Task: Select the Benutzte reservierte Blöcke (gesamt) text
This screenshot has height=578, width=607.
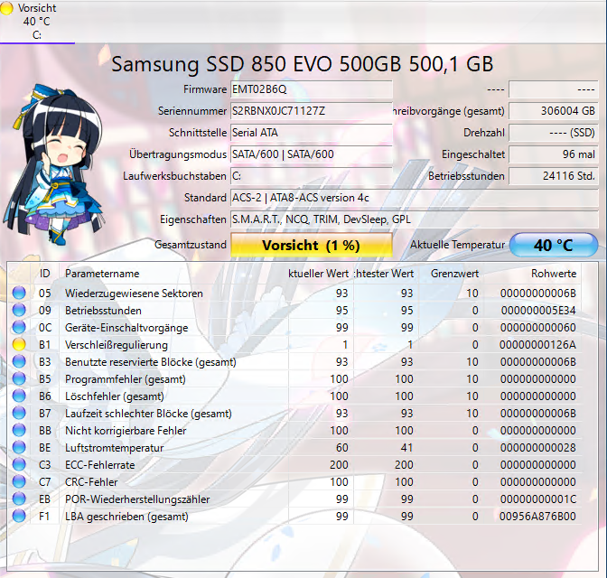Action: [x=151, y=362]
